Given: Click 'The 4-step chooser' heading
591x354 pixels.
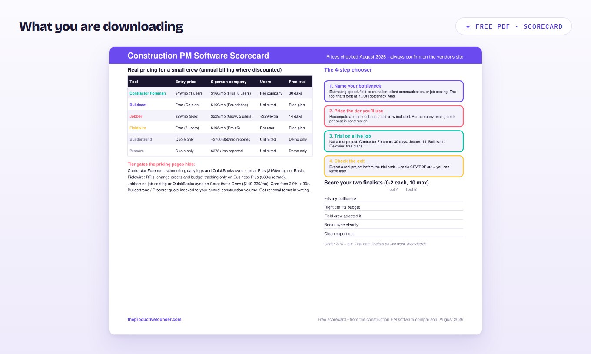Looking at the screenshot, I should click(348, 70).
